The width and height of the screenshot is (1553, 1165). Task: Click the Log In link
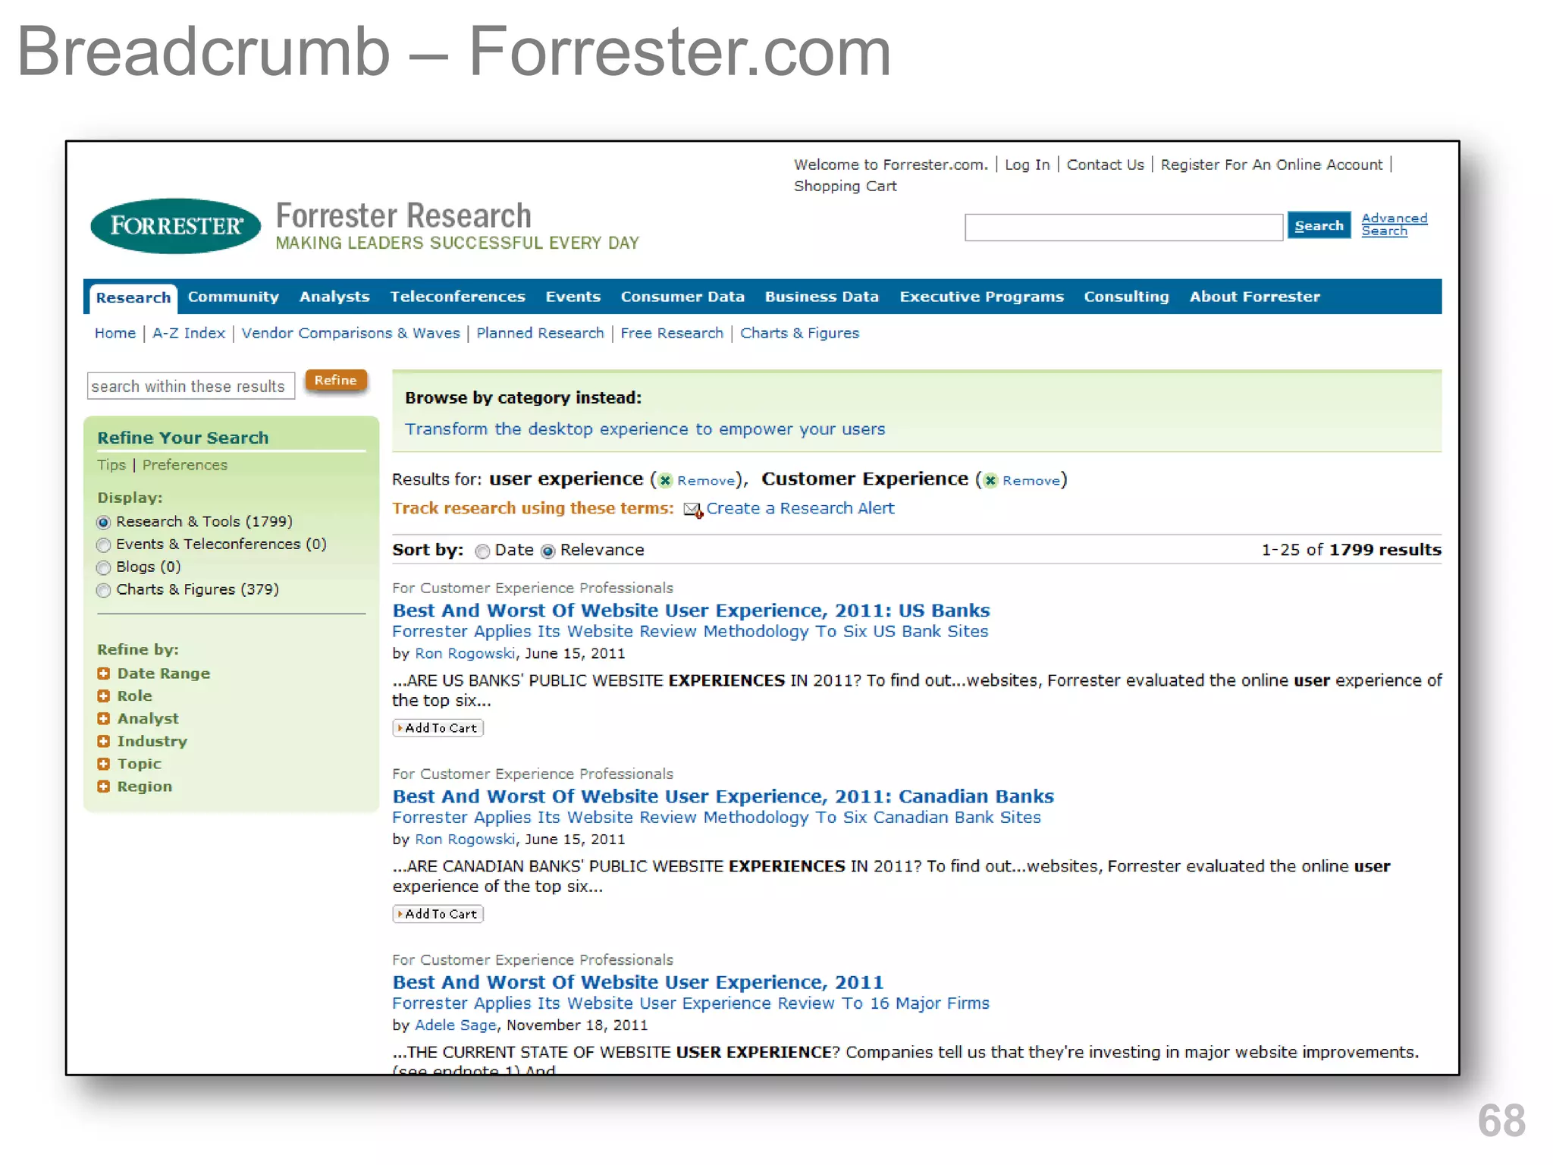[1027, 165]
